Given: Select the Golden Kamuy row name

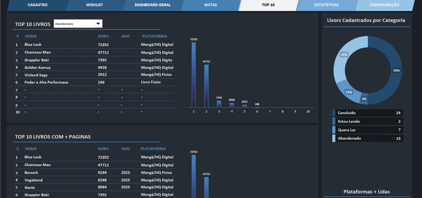Looking at the screenshot, I should coord(38,68).
